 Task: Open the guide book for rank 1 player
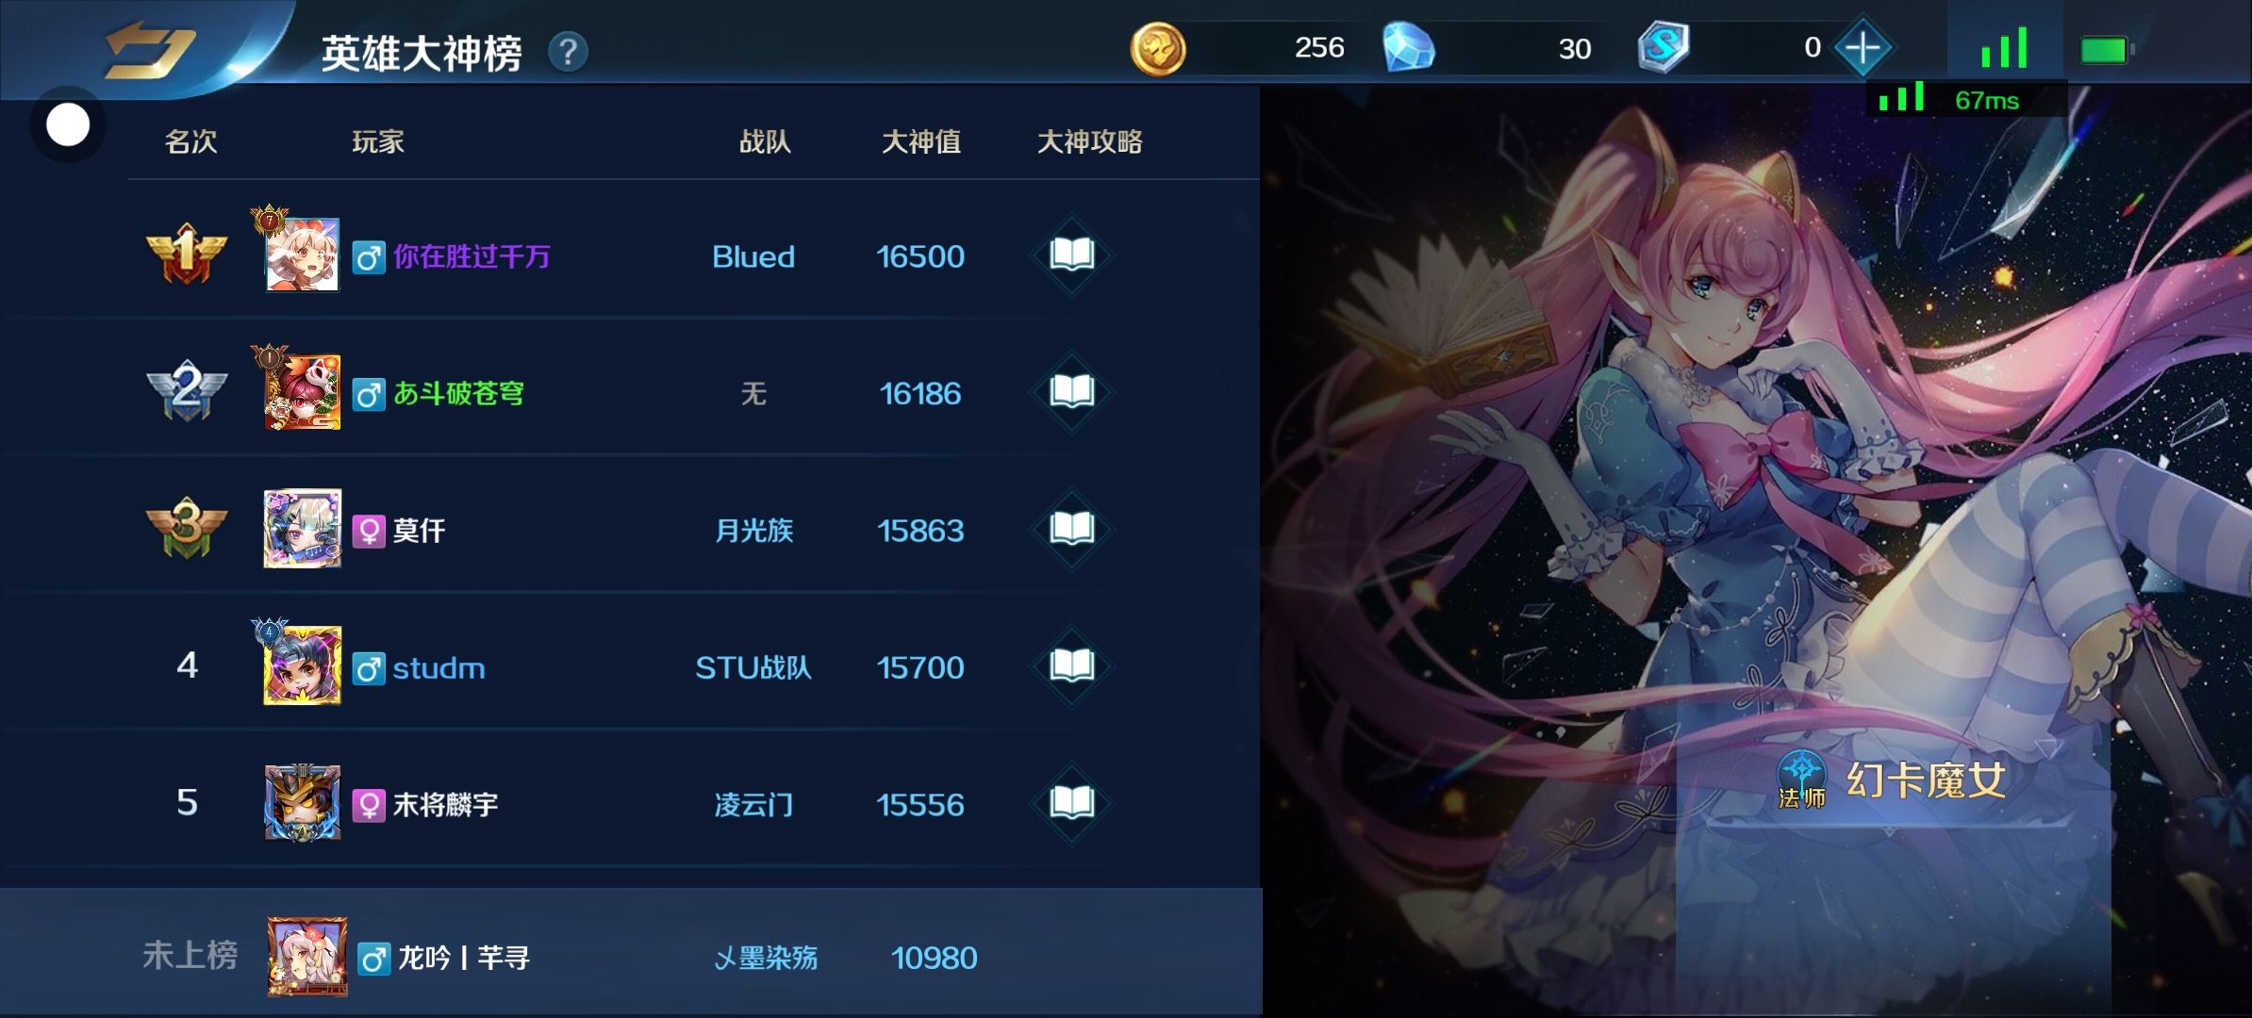[x=1071, y=254]
